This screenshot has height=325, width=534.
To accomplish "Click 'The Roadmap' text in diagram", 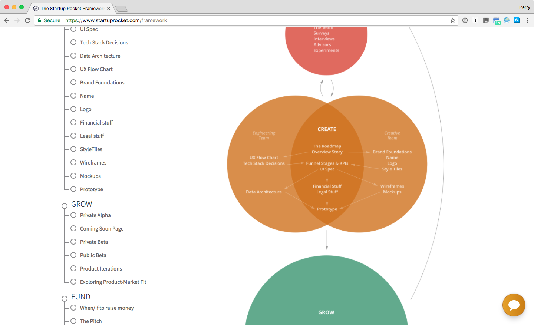I will 327,146.
